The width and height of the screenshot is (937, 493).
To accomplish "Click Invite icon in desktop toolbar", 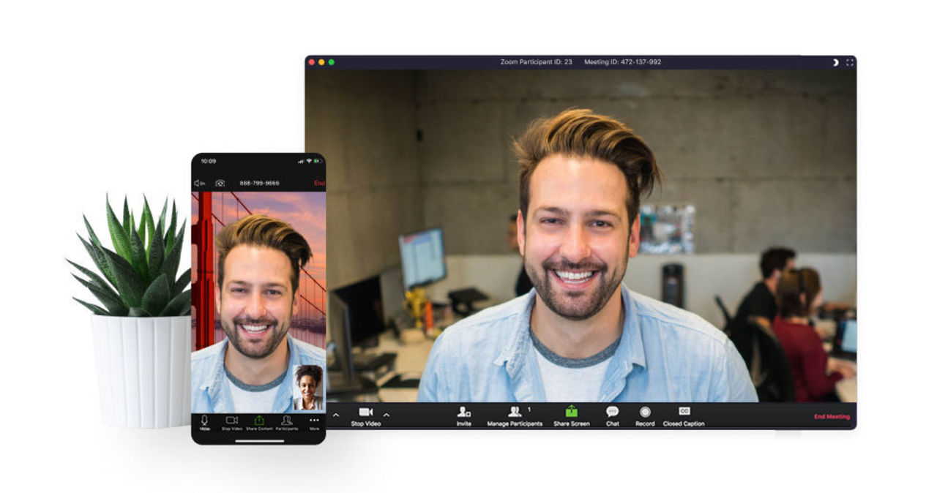I will point(463,413).
